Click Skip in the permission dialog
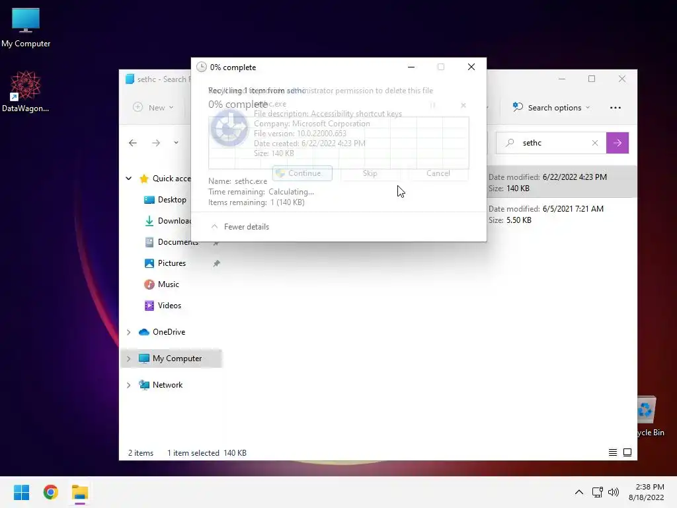The height and width of the screenshot is (508, 677). point(370,173)
